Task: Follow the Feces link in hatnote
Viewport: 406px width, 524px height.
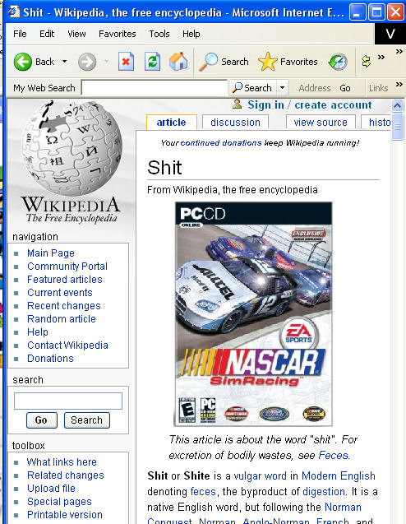Action: [333, 455]
